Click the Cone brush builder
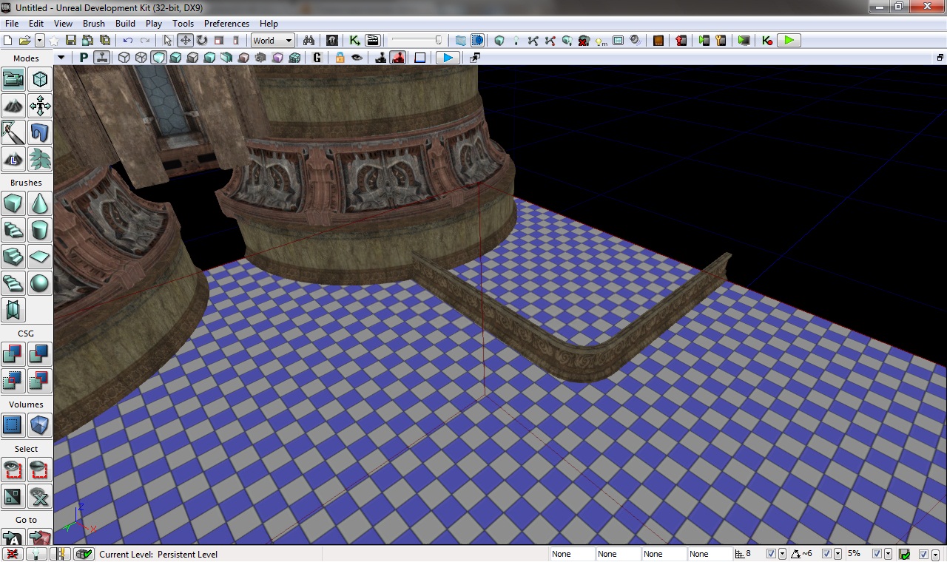The image size is (947, 562). 40,203
